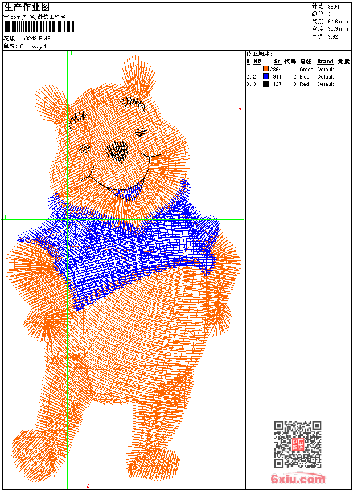Click the barcode under the Wilcom title
The width and height of the screenshot is (353, 490).
point(39,27)
